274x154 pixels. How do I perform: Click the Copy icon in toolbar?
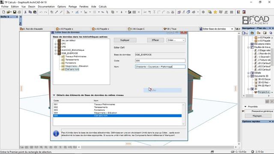[30, 12]
